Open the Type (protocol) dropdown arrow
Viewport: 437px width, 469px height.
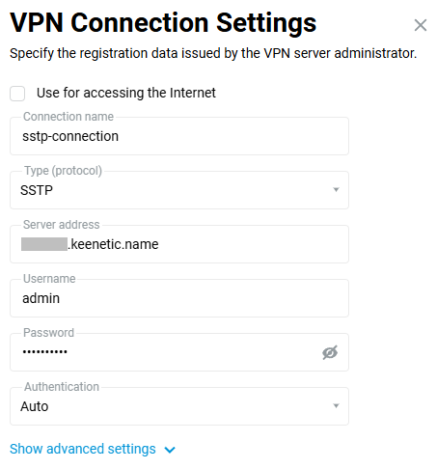pos(336,190)
